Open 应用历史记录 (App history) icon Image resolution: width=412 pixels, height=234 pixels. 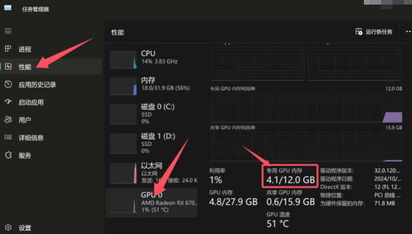(x=8, y=84)
